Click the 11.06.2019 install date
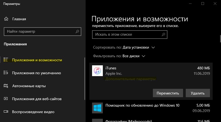221x122 pixels. coord(202,73)
